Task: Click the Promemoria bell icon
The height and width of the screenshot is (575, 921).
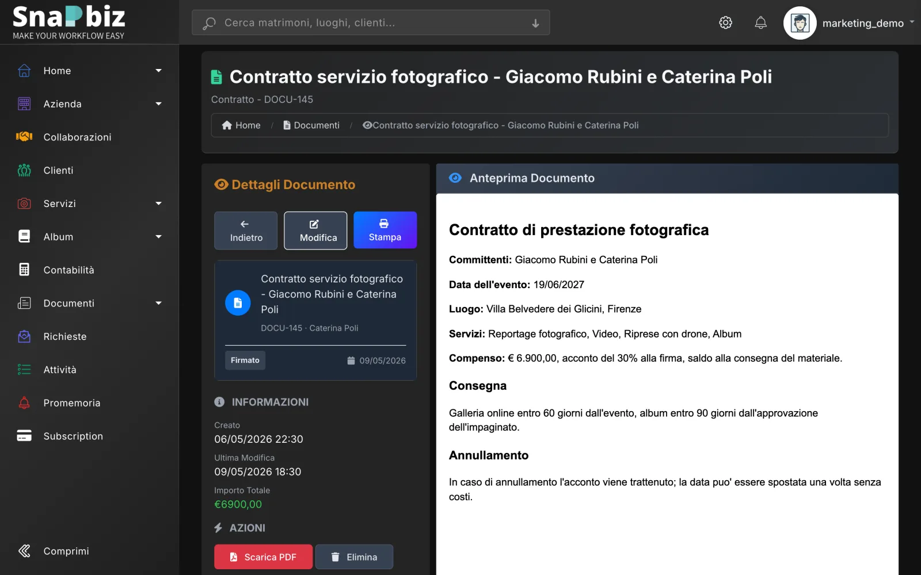Action: pos(24,402)
